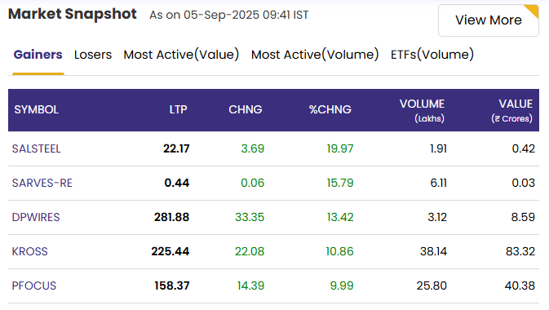The image size is (549, 310).
Task: Select the Most Active(Value) tab
Action: coord(181,55)
